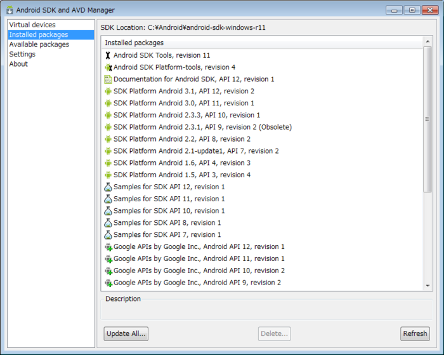Image resolution: width=444 pixels, height=355 pixels.
Task: Click flask icon for Samples SDK API 7
Action: tap(108, 235)
